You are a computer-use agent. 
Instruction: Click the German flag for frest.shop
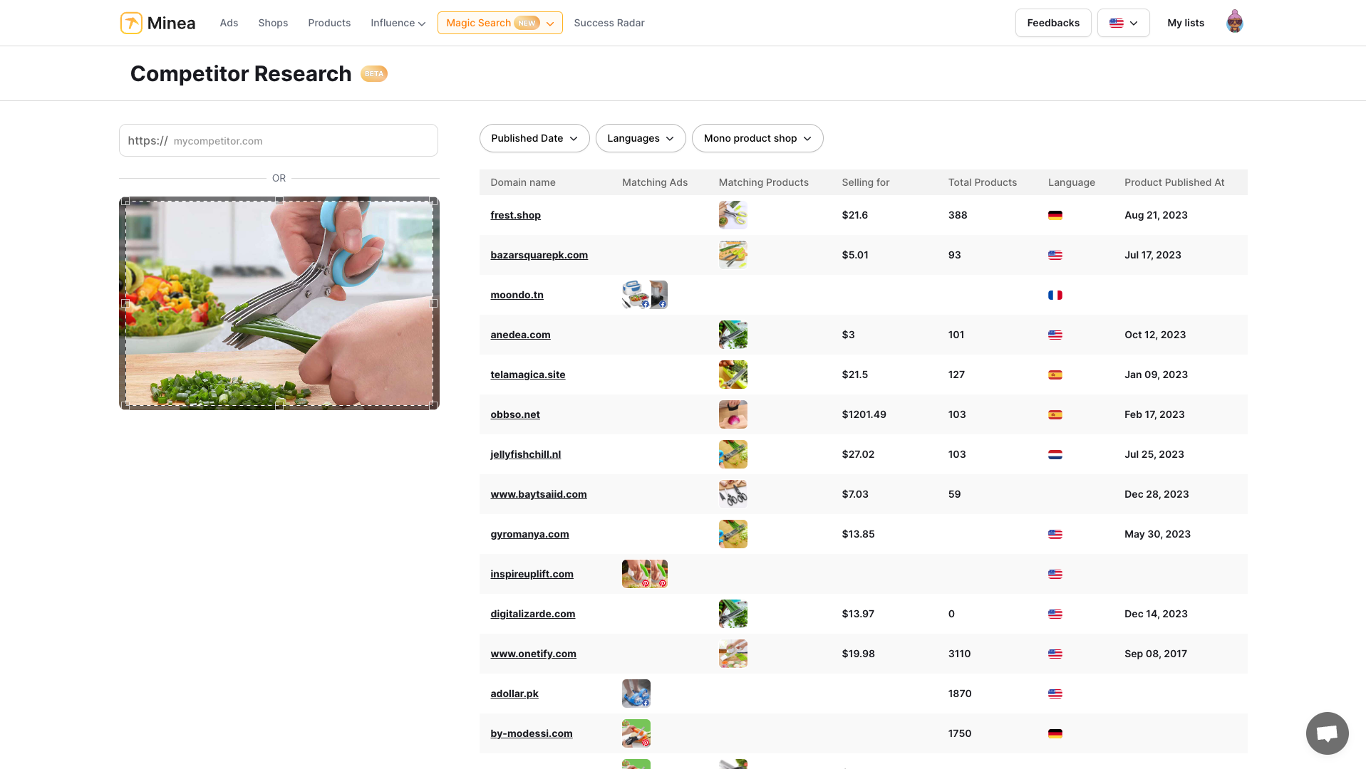(1055, 215)
